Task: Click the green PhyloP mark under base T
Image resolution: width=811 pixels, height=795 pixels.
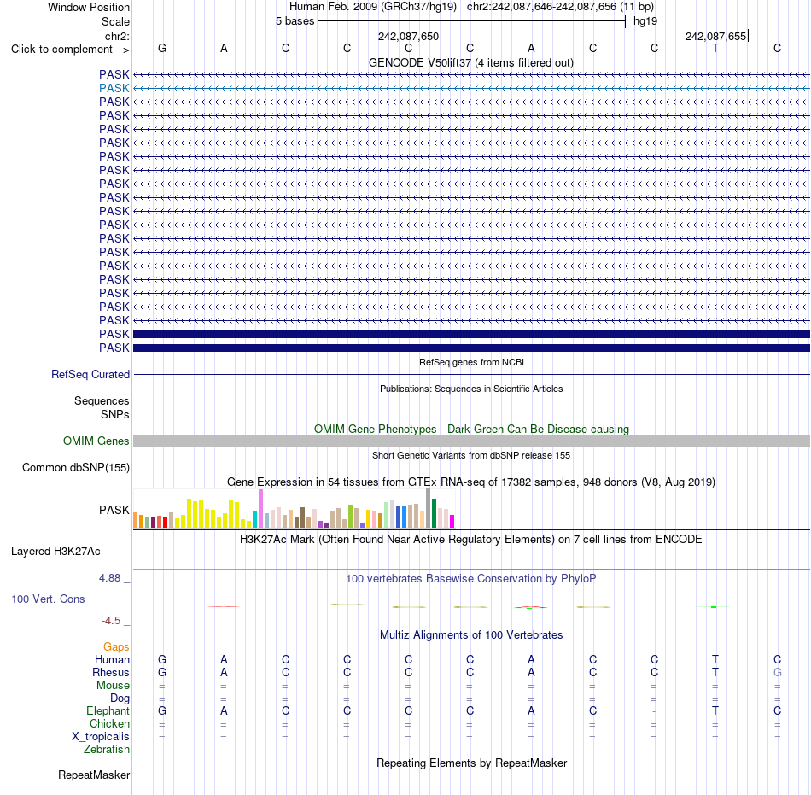Action: click(x=714, y=607)
